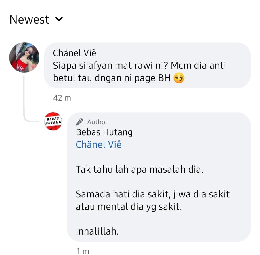Click the microphone Author badge icon

[79, 122]
